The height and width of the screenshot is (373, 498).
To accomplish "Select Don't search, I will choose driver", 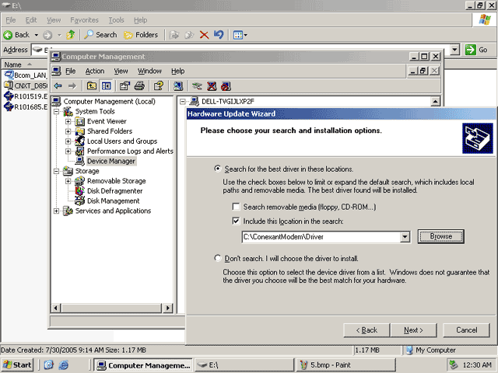I will click(x=218, y=258).
